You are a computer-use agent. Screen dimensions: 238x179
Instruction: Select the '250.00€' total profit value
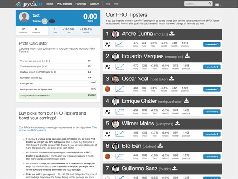pyautogui.click(x=92, y=95)
